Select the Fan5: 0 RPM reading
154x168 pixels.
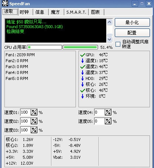(17, 78)
